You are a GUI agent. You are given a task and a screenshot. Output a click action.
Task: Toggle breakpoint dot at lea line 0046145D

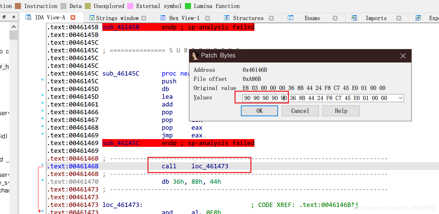[x=42, y=95]
